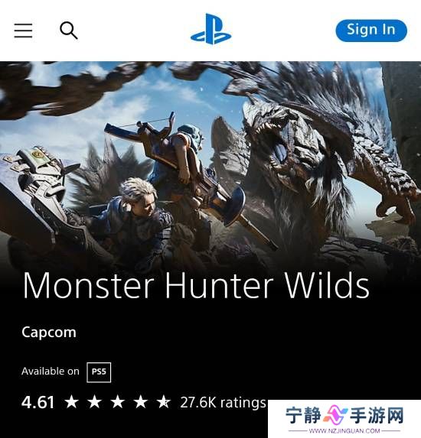The image size is (421, 438).
Task: Open the hamburger menu icon
Action: (23, 31)
